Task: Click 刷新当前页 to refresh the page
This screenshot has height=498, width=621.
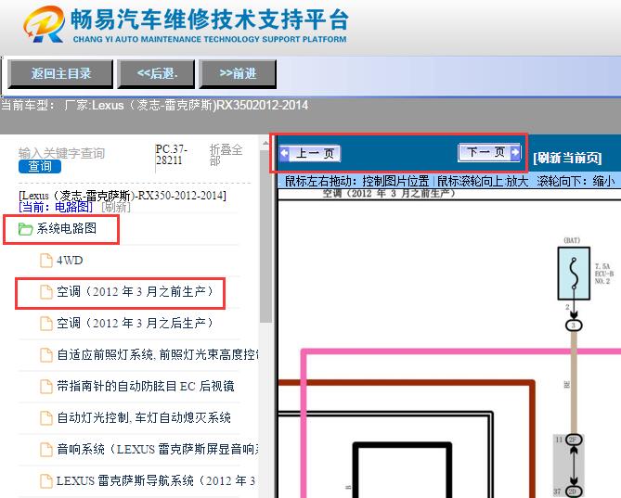Action: (x=567, y=158)
